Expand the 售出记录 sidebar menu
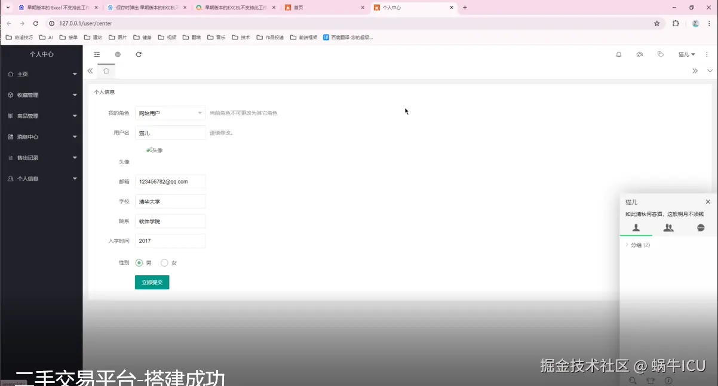The width and height of the screenshot is (718, 386). 41,158
